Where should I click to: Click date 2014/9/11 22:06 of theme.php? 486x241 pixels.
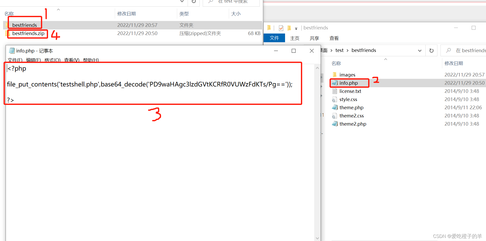[463, 107]
